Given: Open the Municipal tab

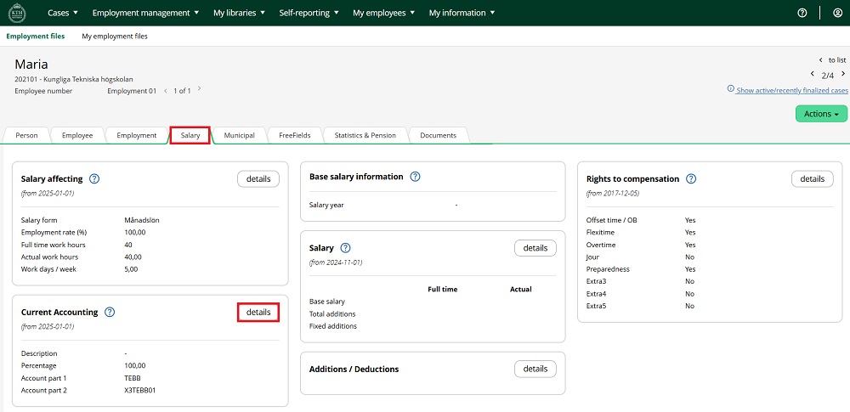Looking at the screenshot, I should pos(239,135).
